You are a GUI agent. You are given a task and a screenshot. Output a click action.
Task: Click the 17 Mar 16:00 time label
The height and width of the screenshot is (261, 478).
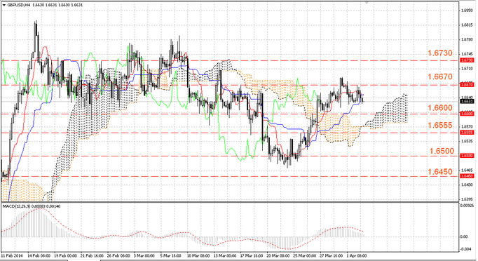coord(252,255)
